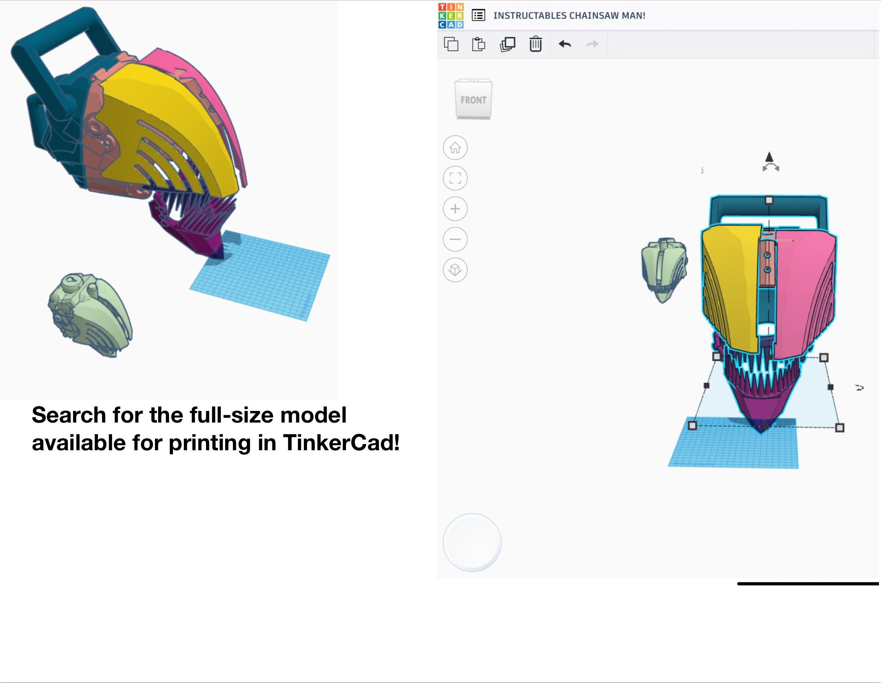Click the Tinkercad logo
The height and width of the screenshot is (683, 881).
click(451, 15)
